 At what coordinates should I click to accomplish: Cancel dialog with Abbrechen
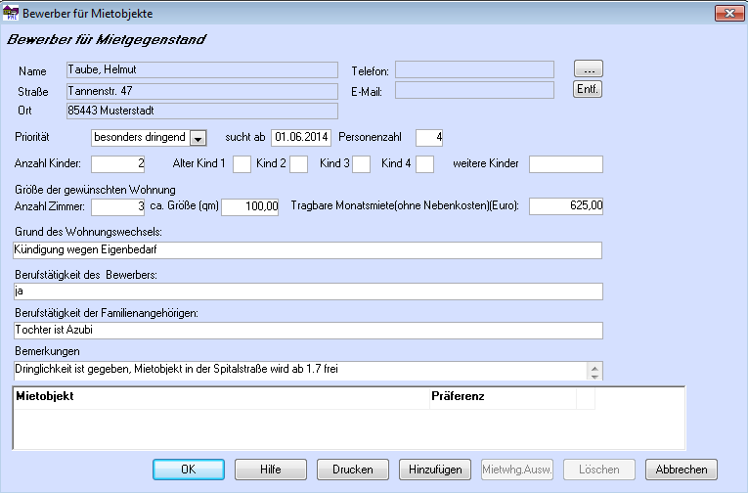682,470
